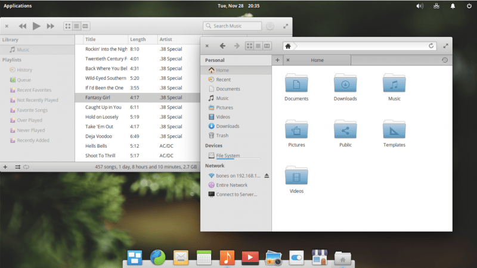Eject the bones network share
Screen dimensions: 477x268
(267, 176)
